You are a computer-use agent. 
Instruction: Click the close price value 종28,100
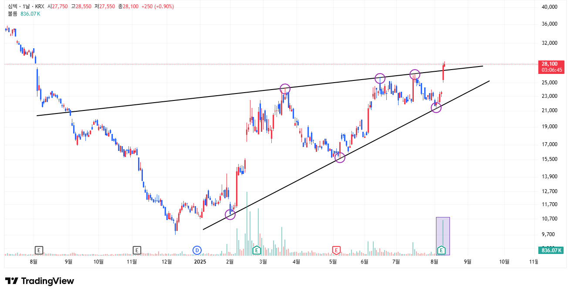pyautogui.click(x=128, y=7)
